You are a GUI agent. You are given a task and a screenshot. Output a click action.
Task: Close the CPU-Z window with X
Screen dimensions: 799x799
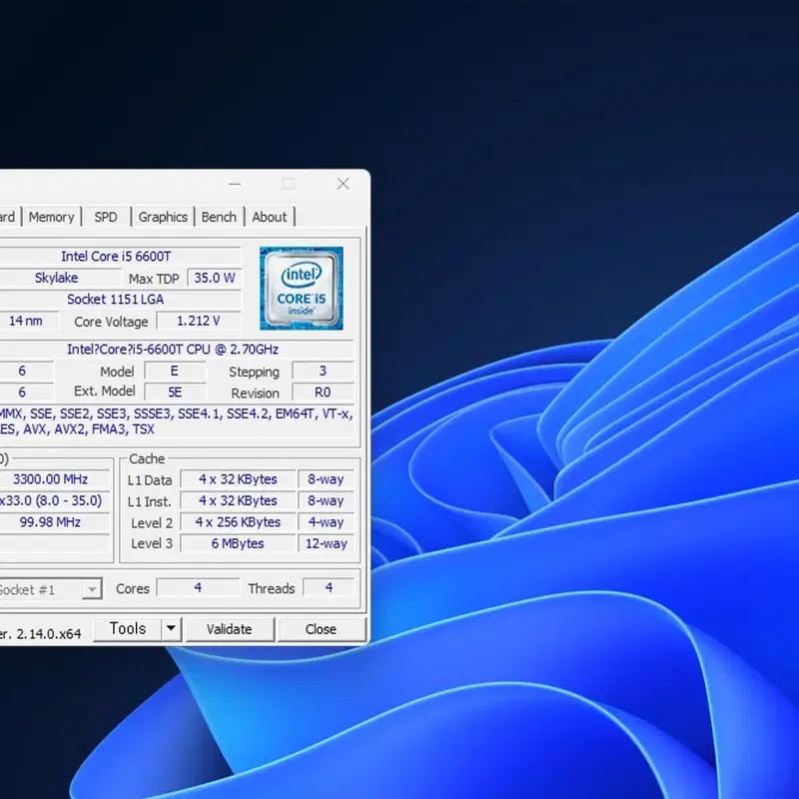343,184
